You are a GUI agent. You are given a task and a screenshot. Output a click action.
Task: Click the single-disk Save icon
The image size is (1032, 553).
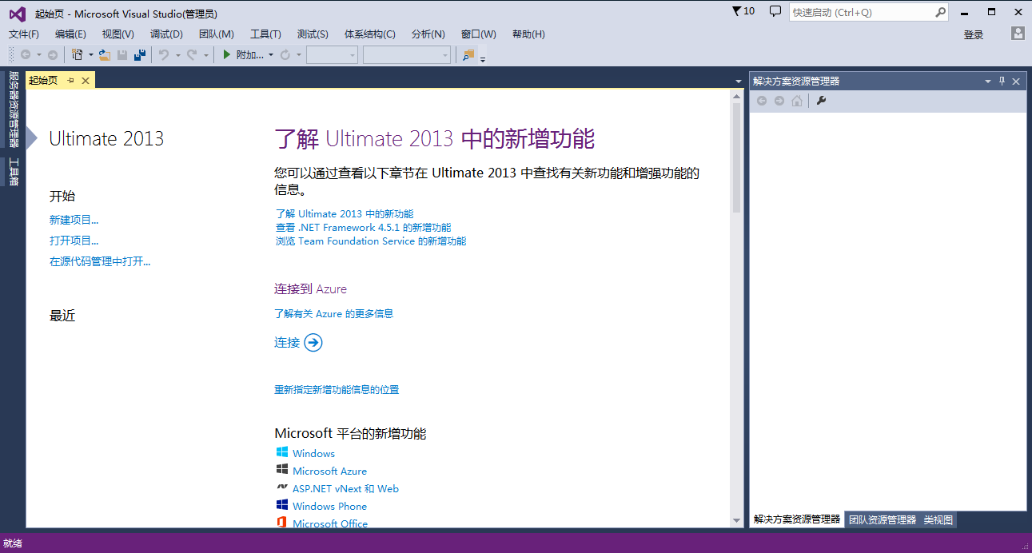[122, 54]
